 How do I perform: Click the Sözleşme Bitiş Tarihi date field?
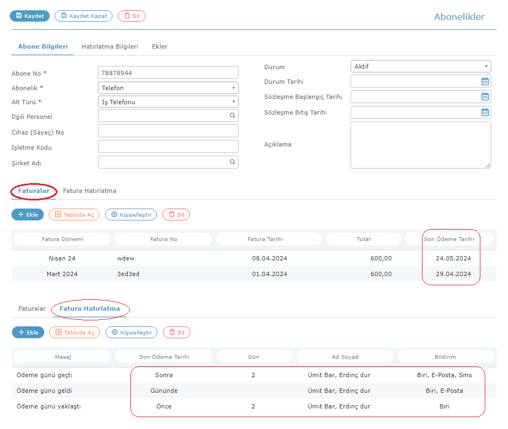(x=420, y=112)
